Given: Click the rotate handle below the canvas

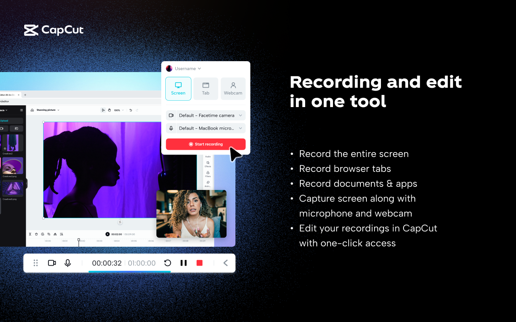Looking at the screenshot, I should coord(120,222).
